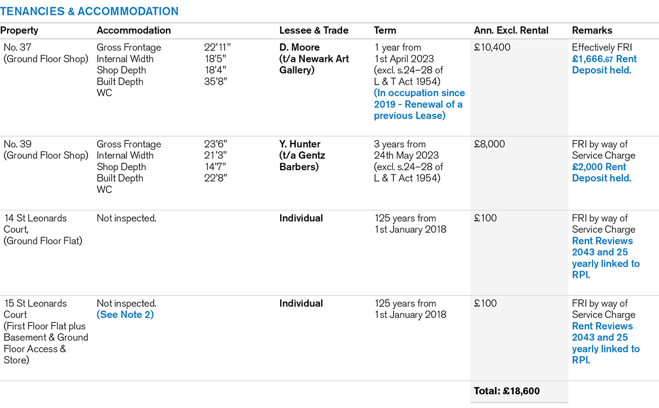Select the Remarks column header
The width and height of the screenshot is (659, 408).
click(592, 31)
